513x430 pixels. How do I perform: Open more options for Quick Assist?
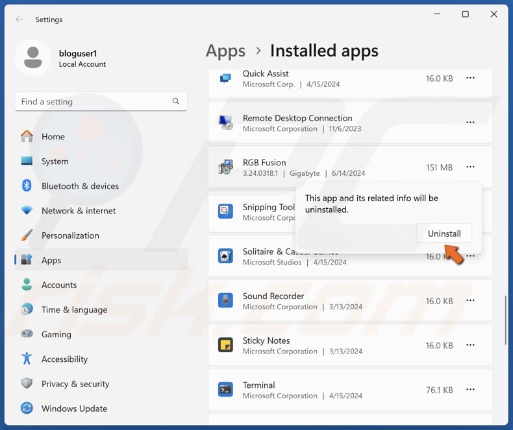tap(470, 78)
